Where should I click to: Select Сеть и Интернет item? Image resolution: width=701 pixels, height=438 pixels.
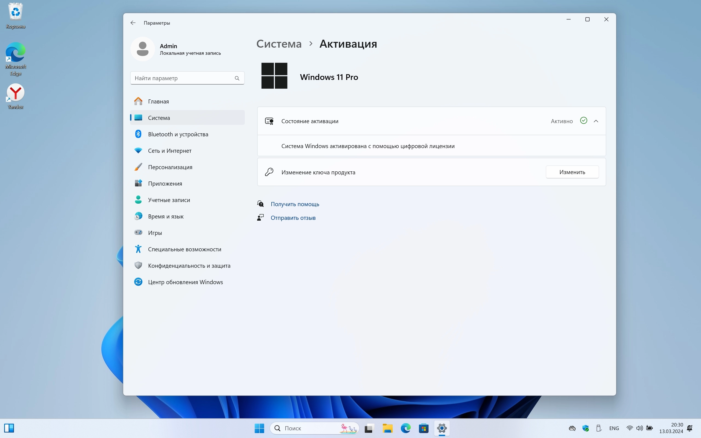coord(169,151)
